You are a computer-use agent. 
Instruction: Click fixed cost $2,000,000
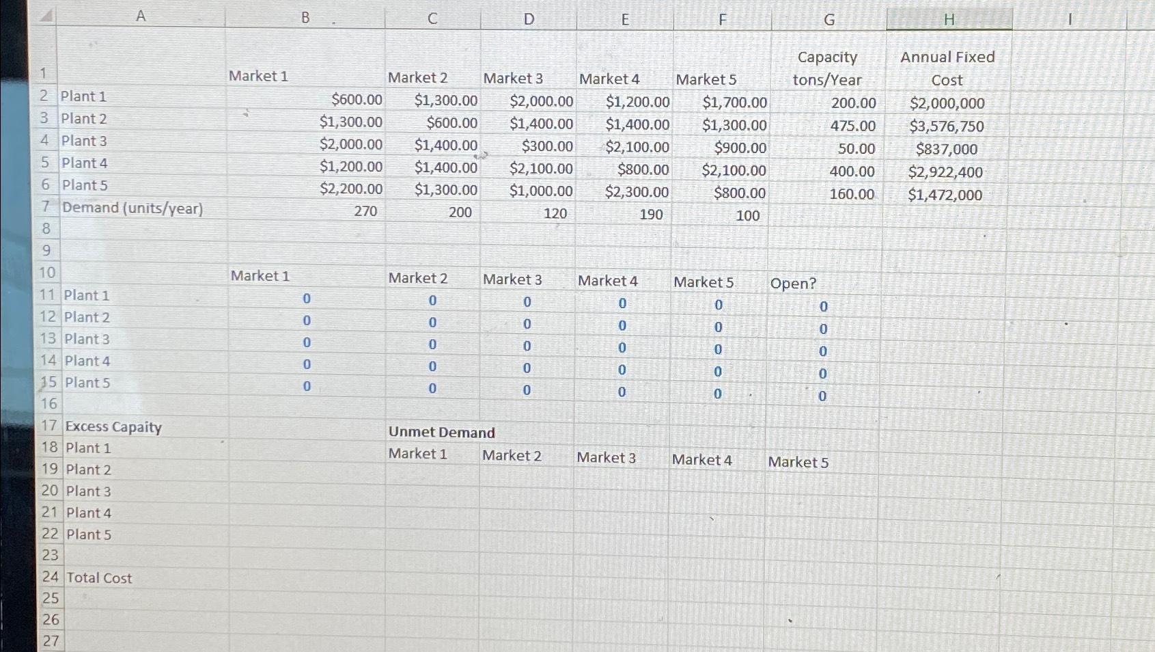coord(947,104)
